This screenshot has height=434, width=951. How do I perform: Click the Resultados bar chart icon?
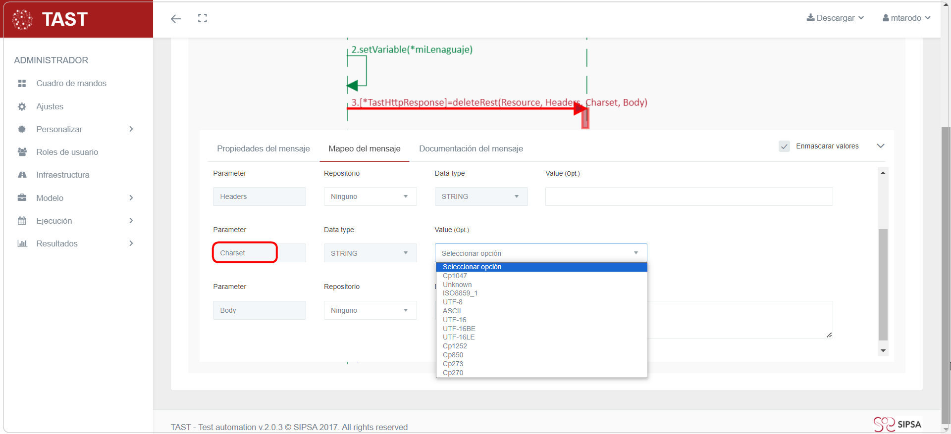point(22,243)
